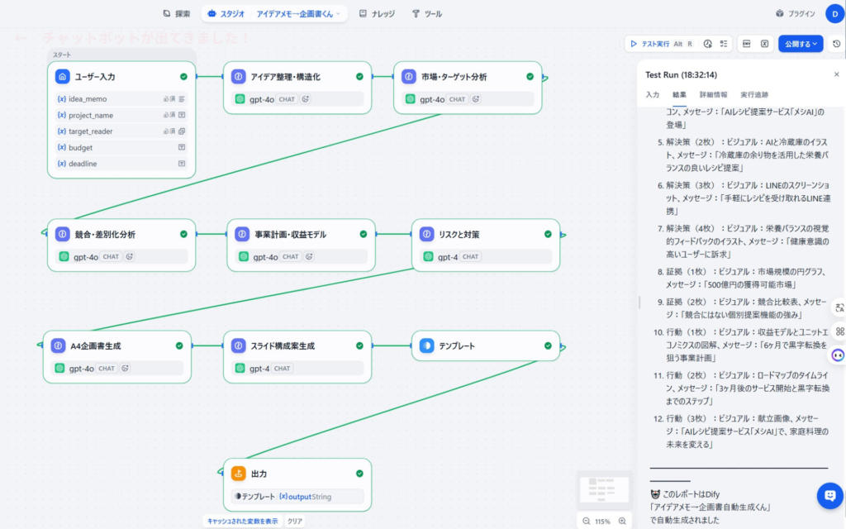Click the 事業計画・収益モデル LLM node icon
The width and height of the screenshot is (846, 529).
tap(242, 234)
